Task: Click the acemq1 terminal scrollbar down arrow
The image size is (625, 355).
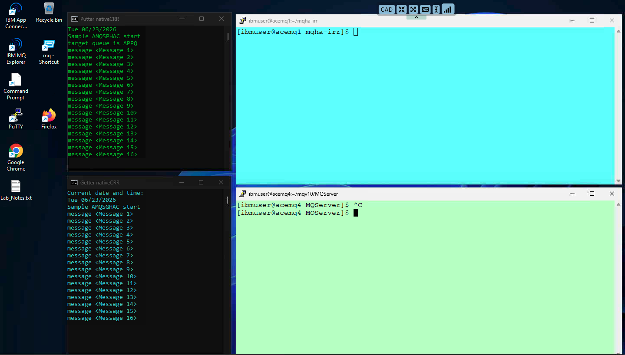Action: point(618,181)
